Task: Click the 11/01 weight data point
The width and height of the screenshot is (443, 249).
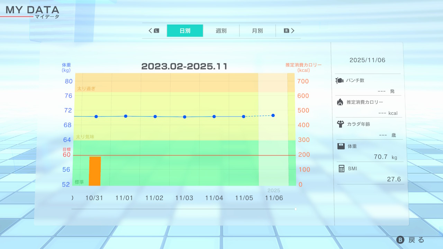Action: 126,116
